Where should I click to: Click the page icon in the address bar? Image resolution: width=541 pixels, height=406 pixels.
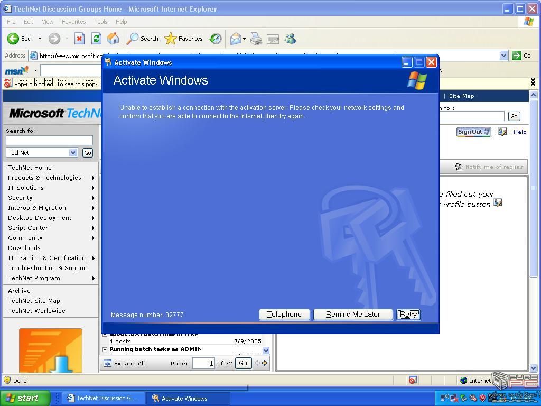[x=33, y=56]
